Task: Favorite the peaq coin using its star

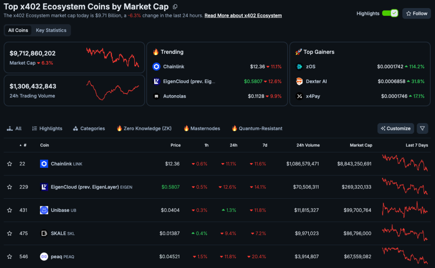Action: (x=9, y=257)
